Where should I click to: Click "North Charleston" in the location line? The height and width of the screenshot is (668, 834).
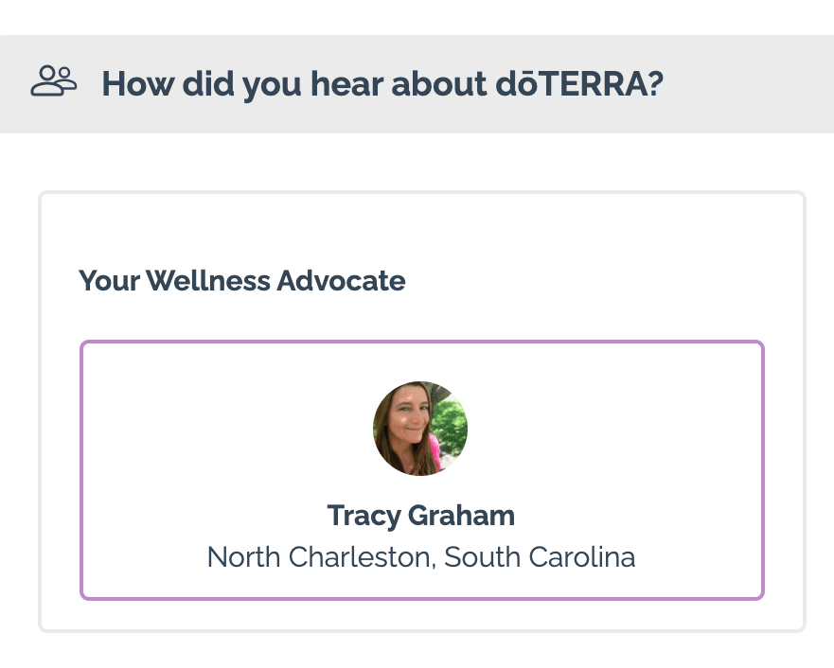322,557
